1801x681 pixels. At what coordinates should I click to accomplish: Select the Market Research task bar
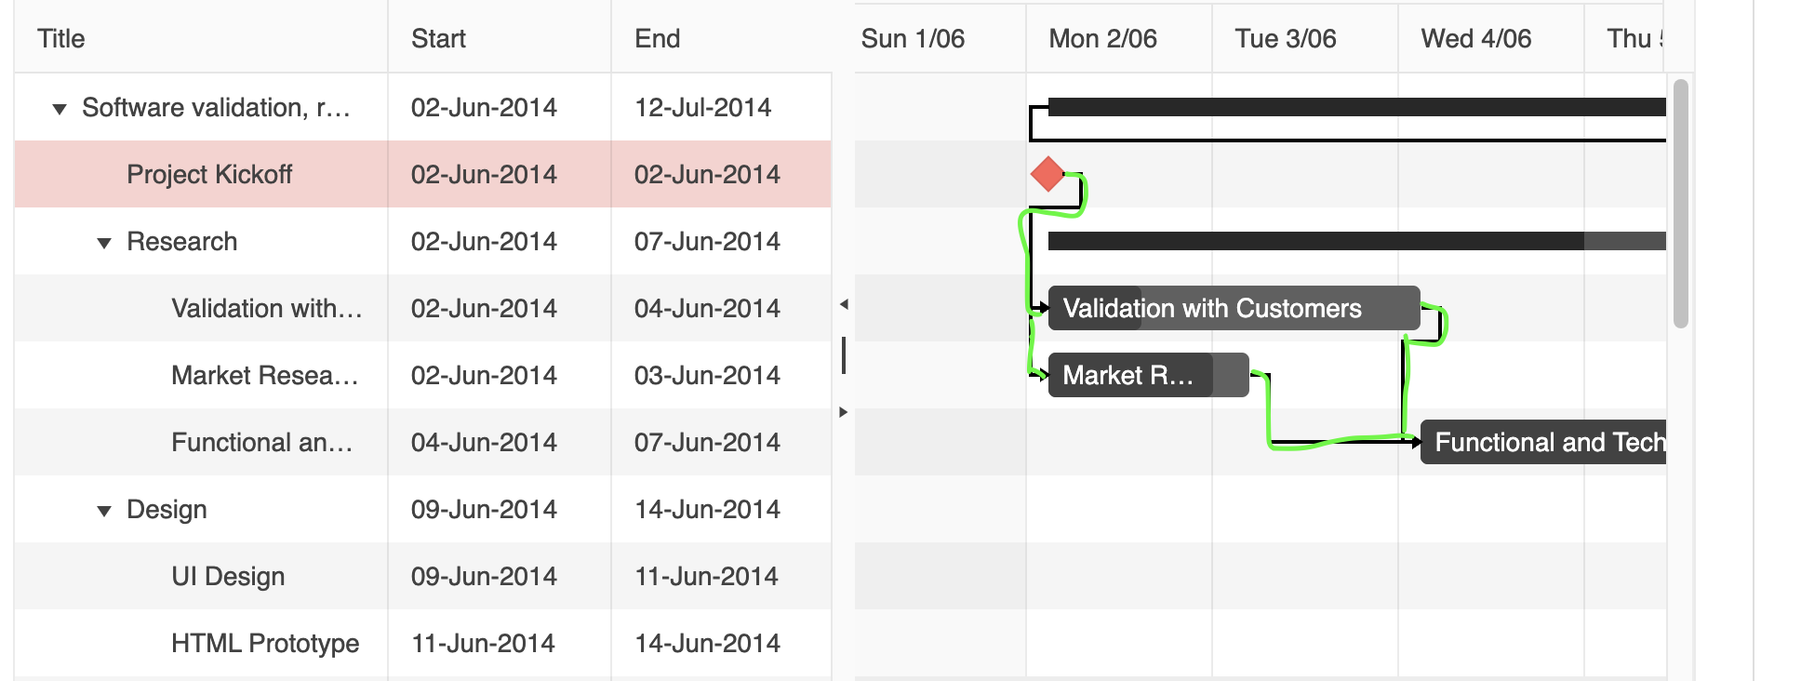pyautogui.click(x=1148, y=375)
